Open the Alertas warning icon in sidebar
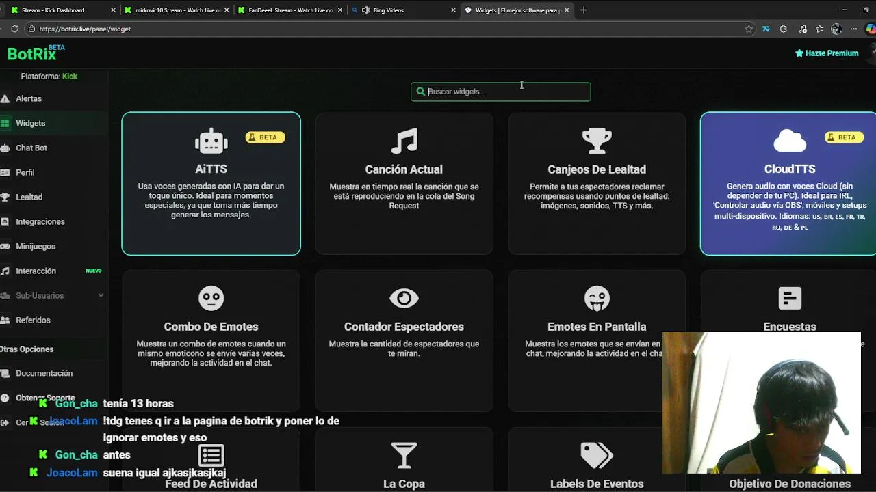Viewport: 876px width, 492px height. [5, 99]
